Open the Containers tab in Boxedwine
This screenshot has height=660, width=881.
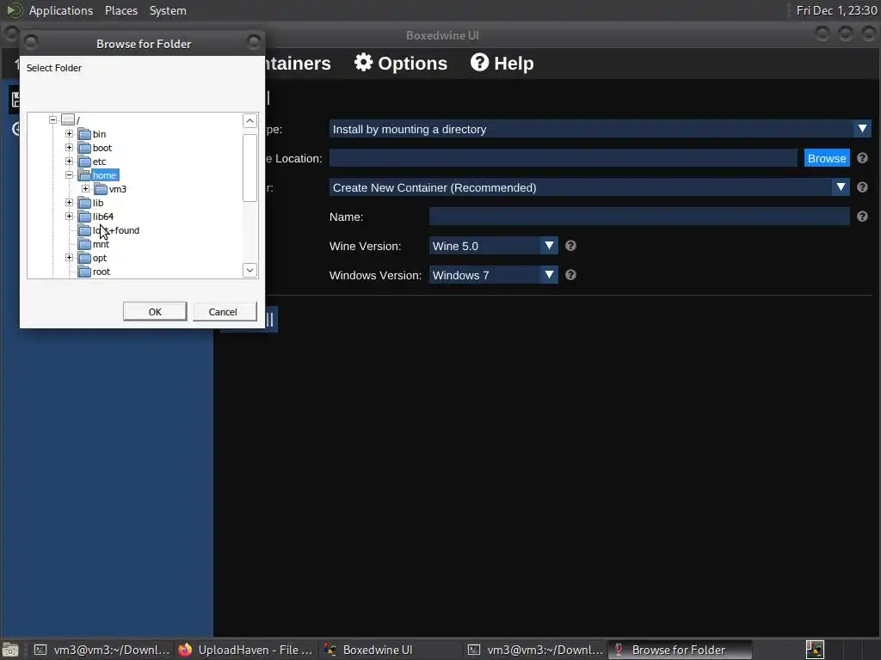point(298,63)
